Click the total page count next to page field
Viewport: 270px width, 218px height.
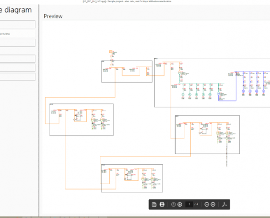pyautogui.click(x=196, y=204)
